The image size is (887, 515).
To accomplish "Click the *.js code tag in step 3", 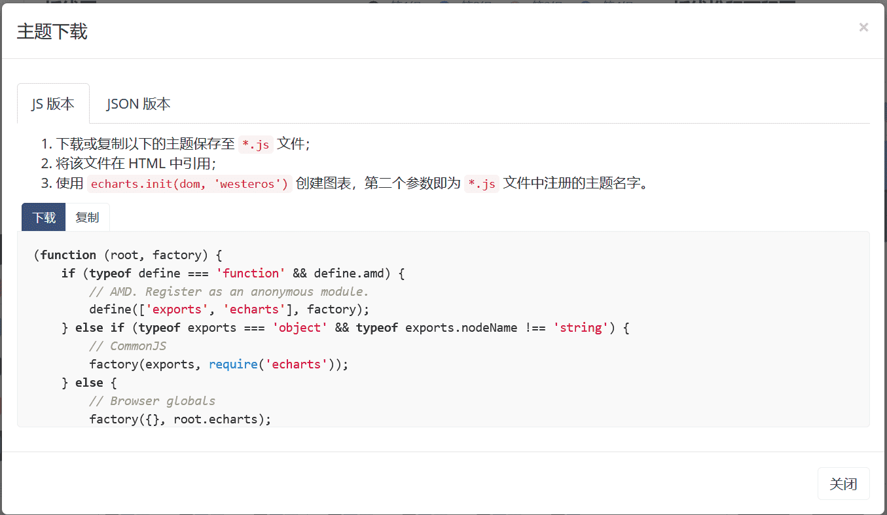I will tap(482, 184).
